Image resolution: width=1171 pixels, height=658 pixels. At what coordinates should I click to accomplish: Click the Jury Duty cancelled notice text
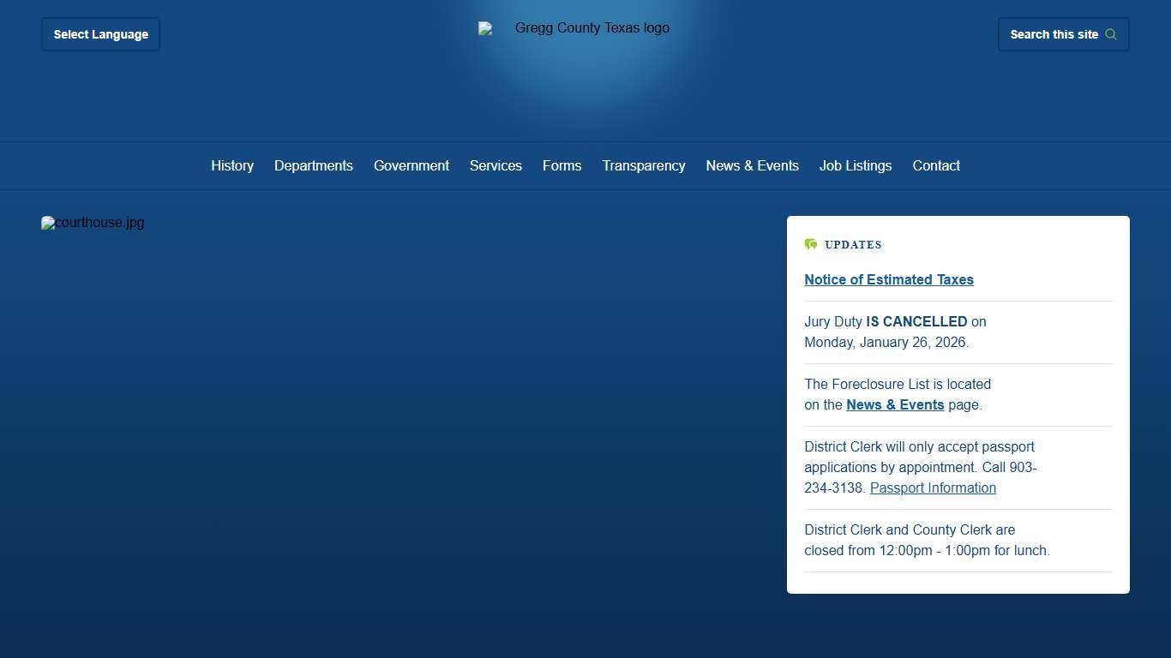(x=894, y=332)
